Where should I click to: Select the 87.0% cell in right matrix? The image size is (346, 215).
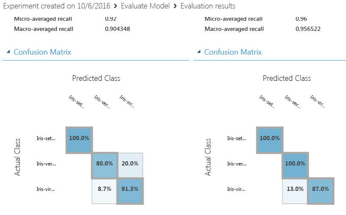[321, 189]
